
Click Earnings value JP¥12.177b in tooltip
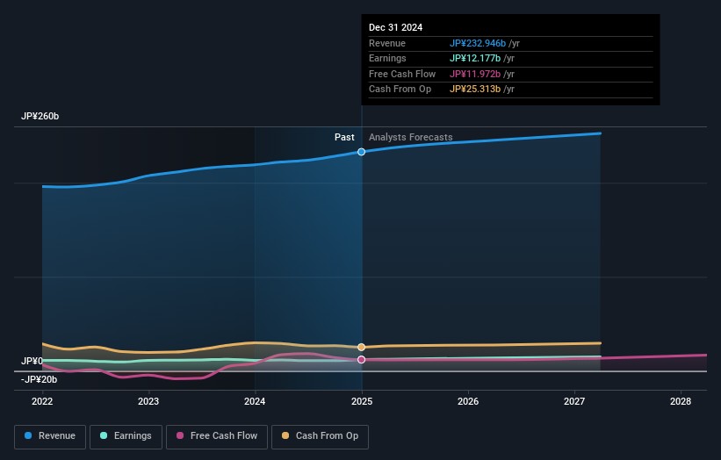coord(475,59)
